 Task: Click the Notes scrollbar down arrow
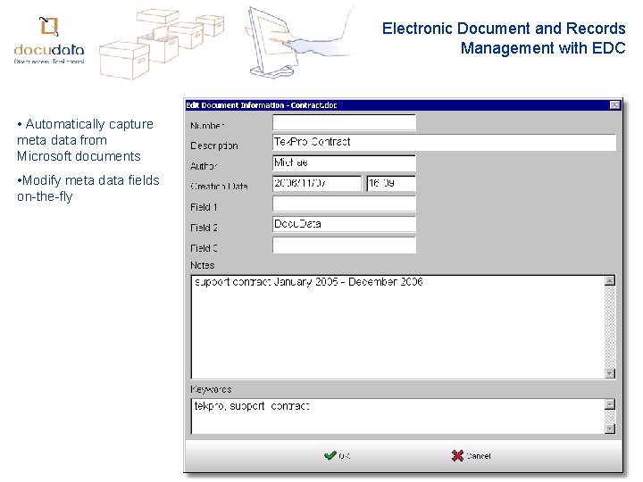click(610, 373)
